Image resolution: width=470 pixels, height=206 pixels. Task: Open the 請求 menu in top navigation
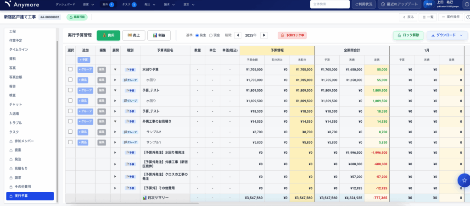169,5
